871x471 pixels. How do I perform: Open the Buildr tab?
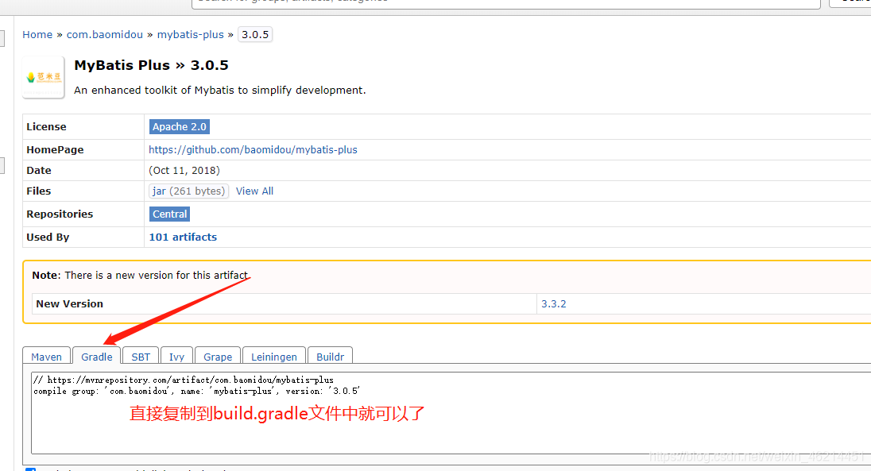coord(330,356)
